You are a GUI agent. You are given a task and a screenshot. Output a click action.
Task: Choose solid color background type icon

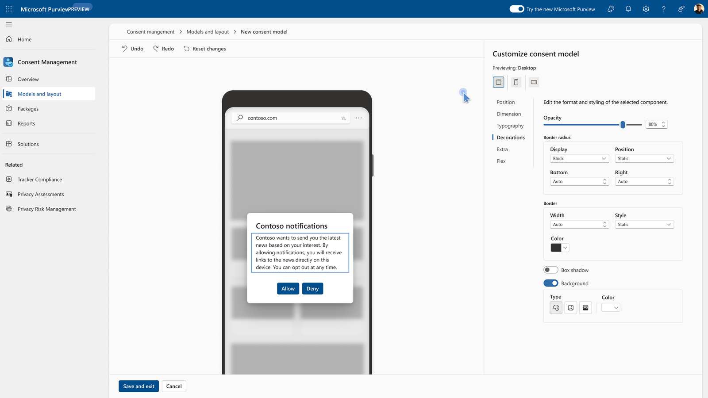click(x=556, y=308)
